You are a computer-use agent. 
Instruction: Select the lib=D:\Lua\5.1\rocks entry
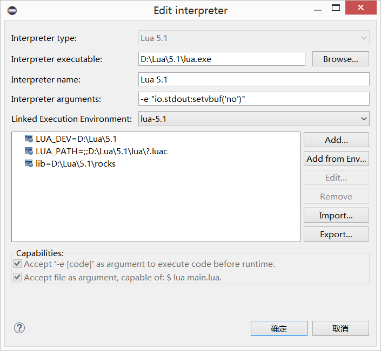pos(76,163)
